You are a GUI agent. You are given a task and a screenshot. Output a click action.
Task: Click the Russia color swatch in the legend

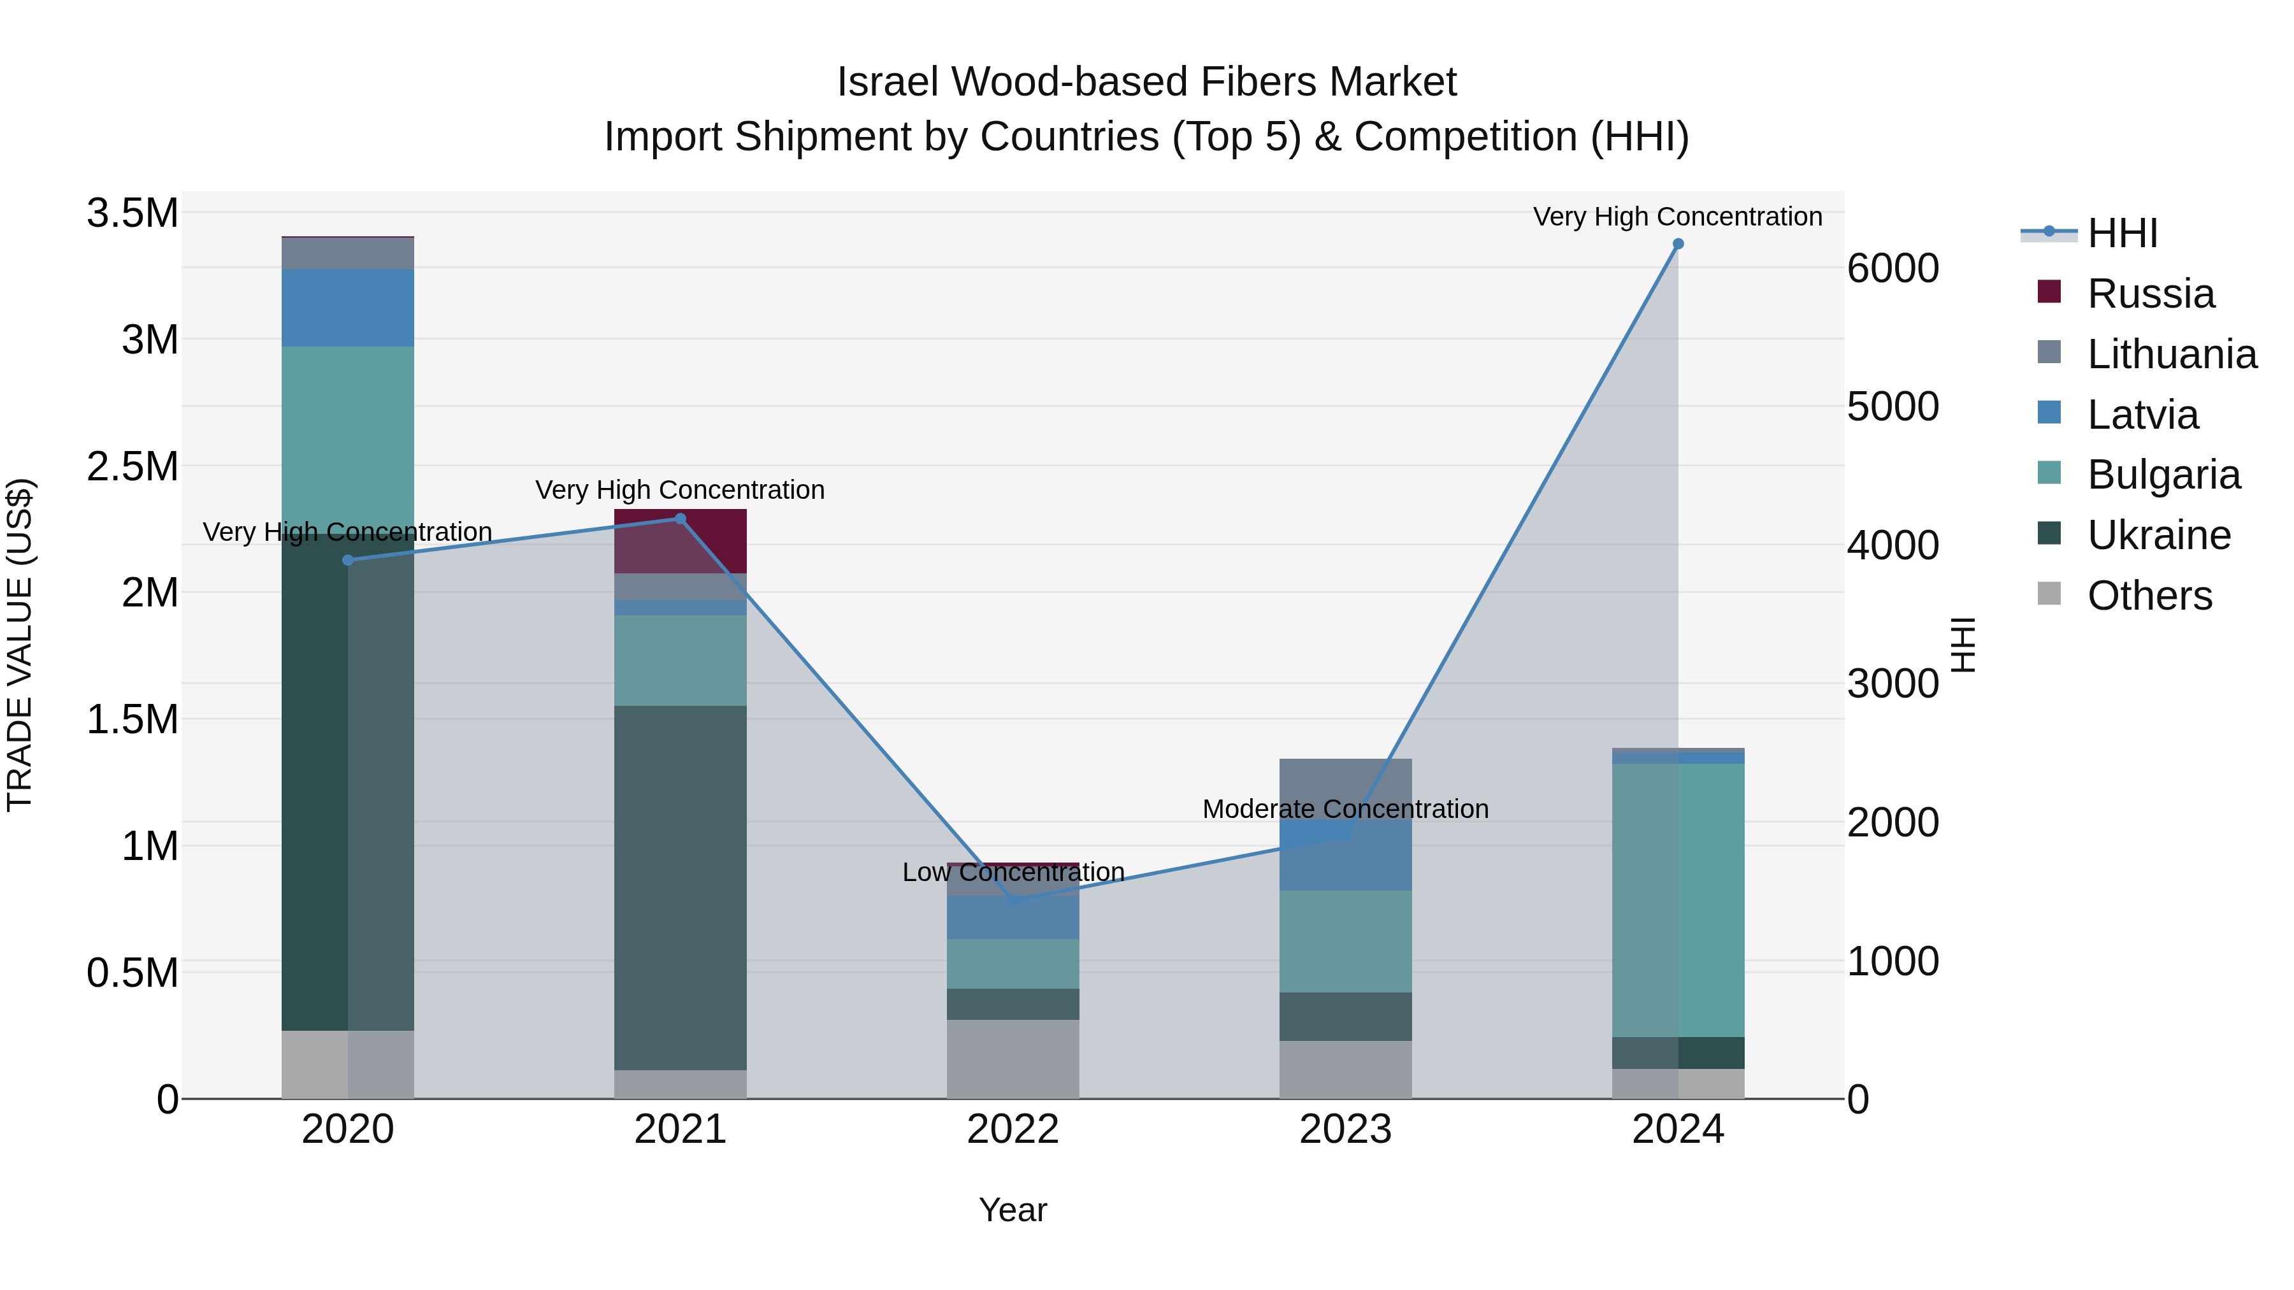pyautogui.click(x=2049, y=292)
